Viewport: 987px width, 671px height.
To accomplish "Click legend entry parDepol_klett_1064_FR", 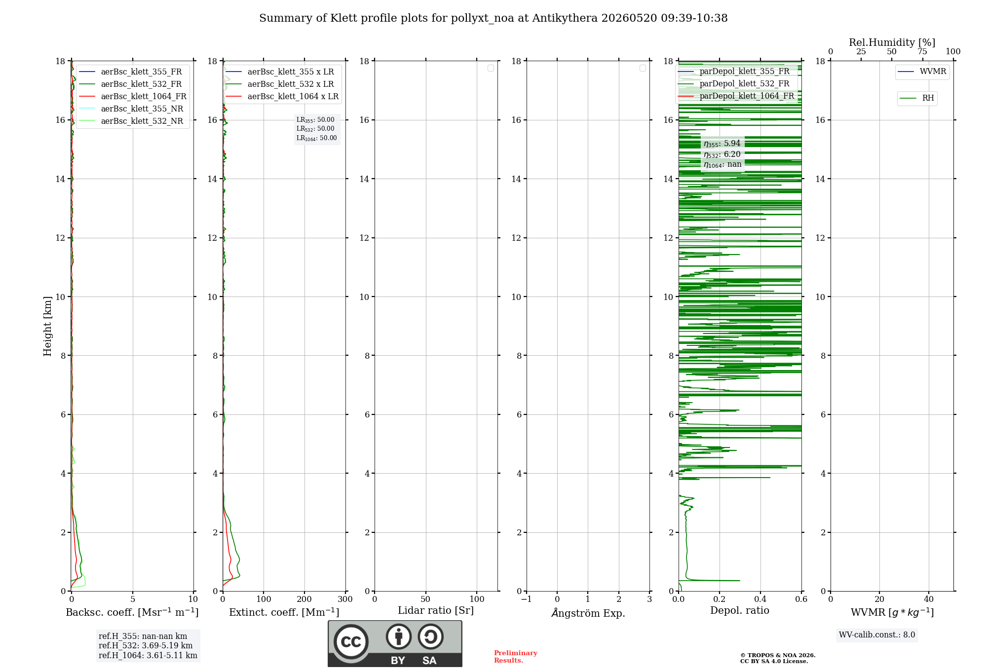I will click(736, 96).
